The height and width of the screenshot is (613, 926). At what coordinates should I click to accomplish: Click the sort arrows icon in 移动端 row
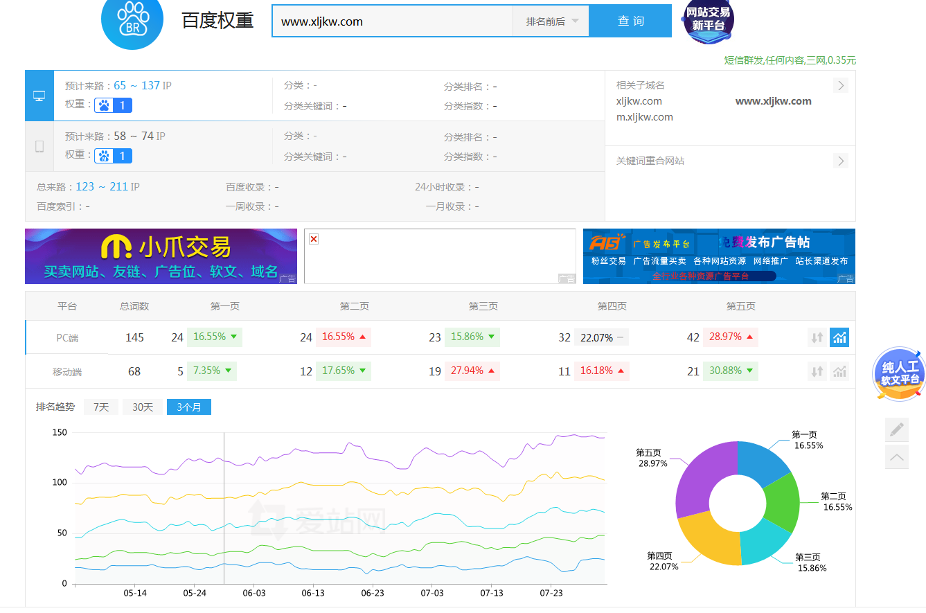click(x=817, y=371)
